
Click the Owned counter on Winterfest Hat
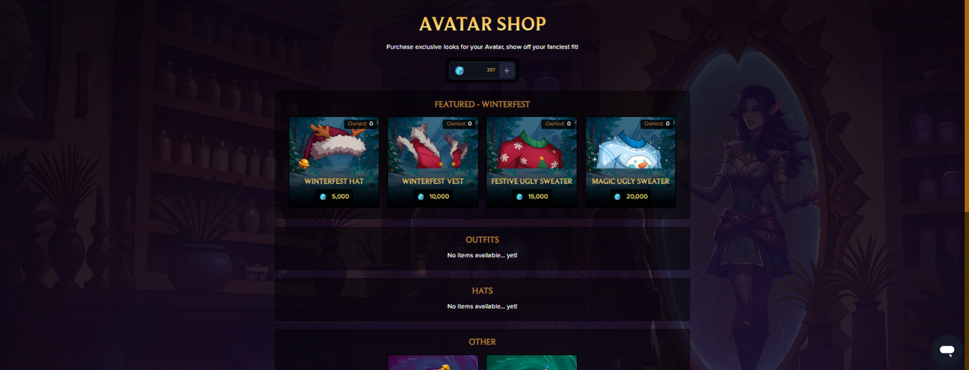point(360,123)
